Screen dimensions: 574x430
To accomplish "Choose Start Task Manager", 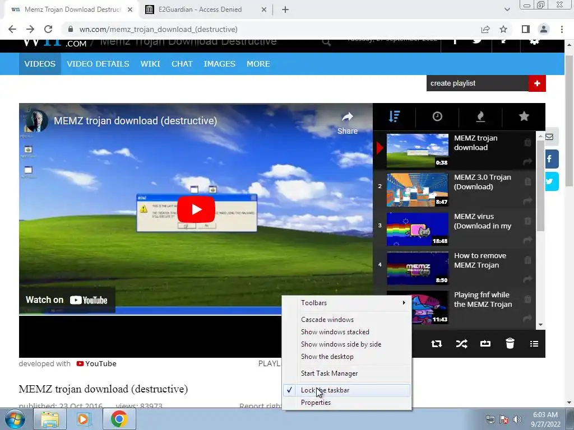I will tap(346, 373).
